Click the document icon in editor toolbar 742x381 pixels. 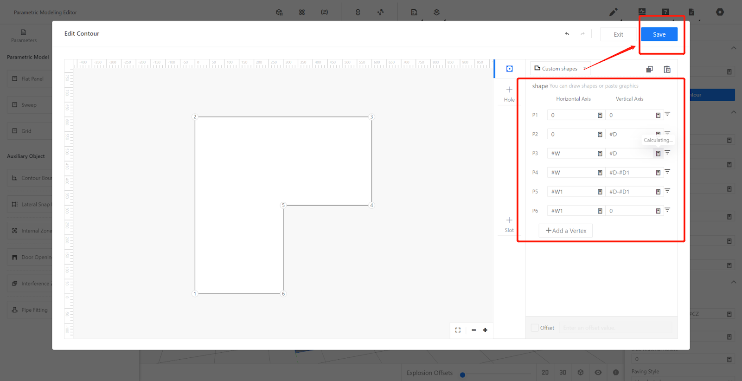tap(691, 12)
